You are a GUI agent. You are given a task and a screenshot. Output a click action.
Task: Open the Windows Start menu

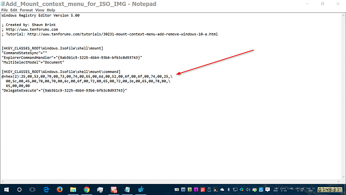pos(6,190)
